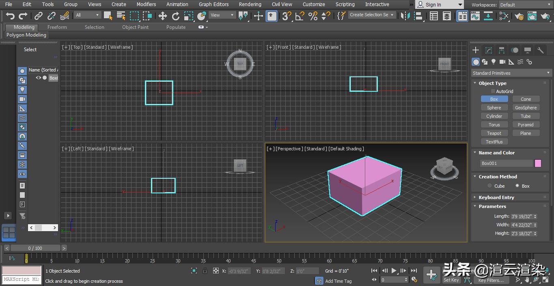Click the Snaps Toggle icon
Screen dimensions: 554x286
tap(286, 15)
